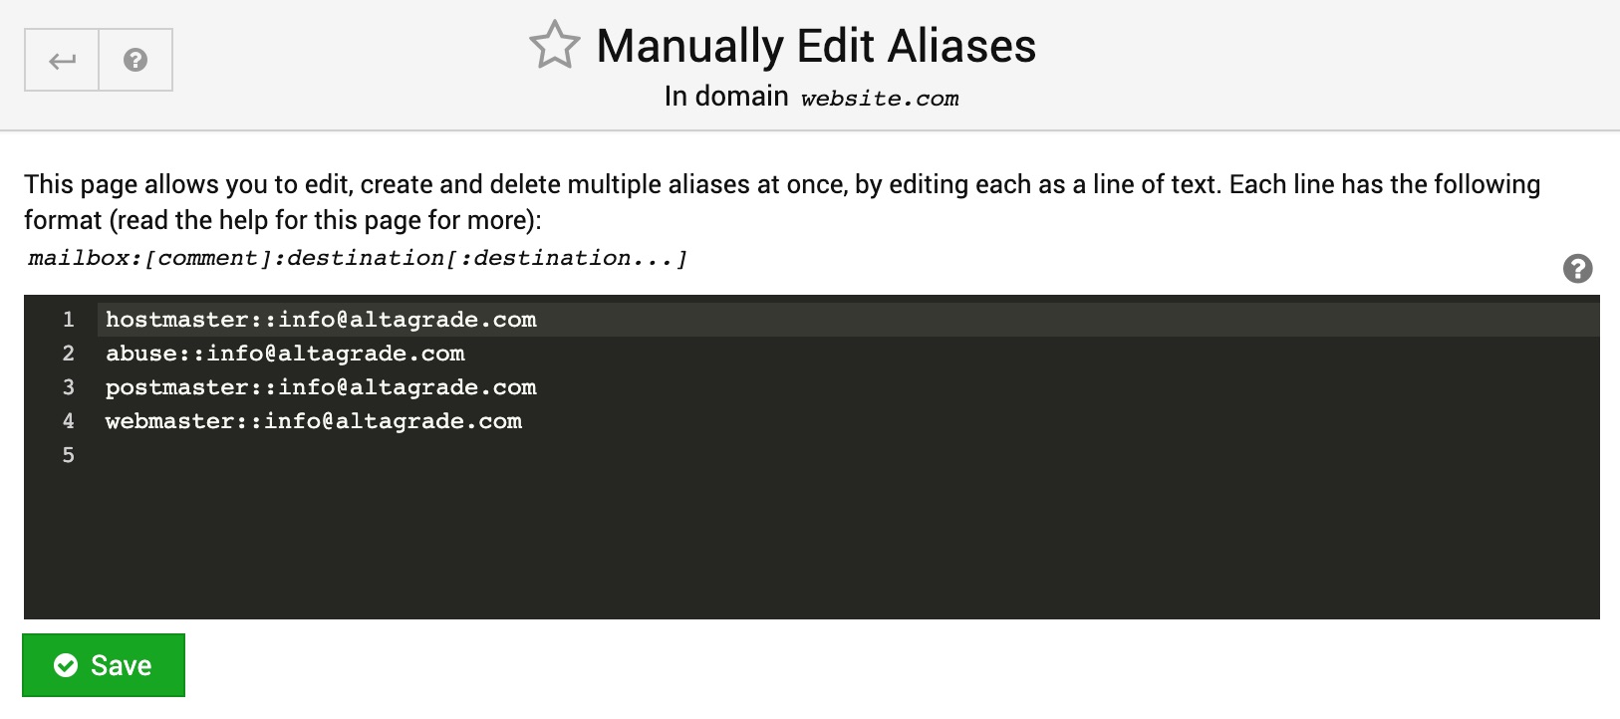
Task: Select line number 4 in the gutter
Action: click(x=68, y=421)
